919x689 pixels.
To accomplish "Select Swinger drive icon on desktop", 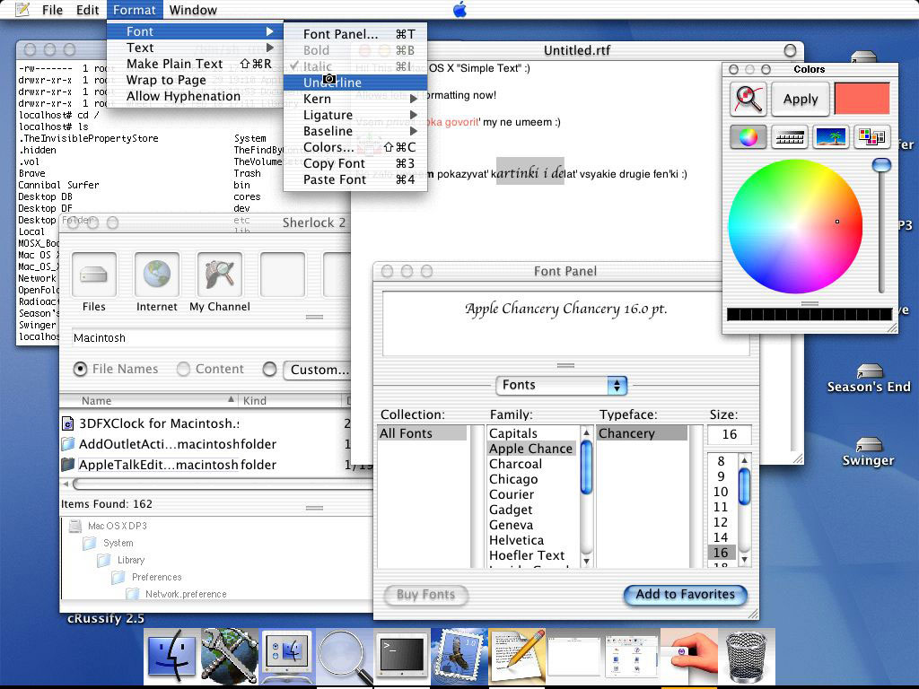I will (869, 444).
